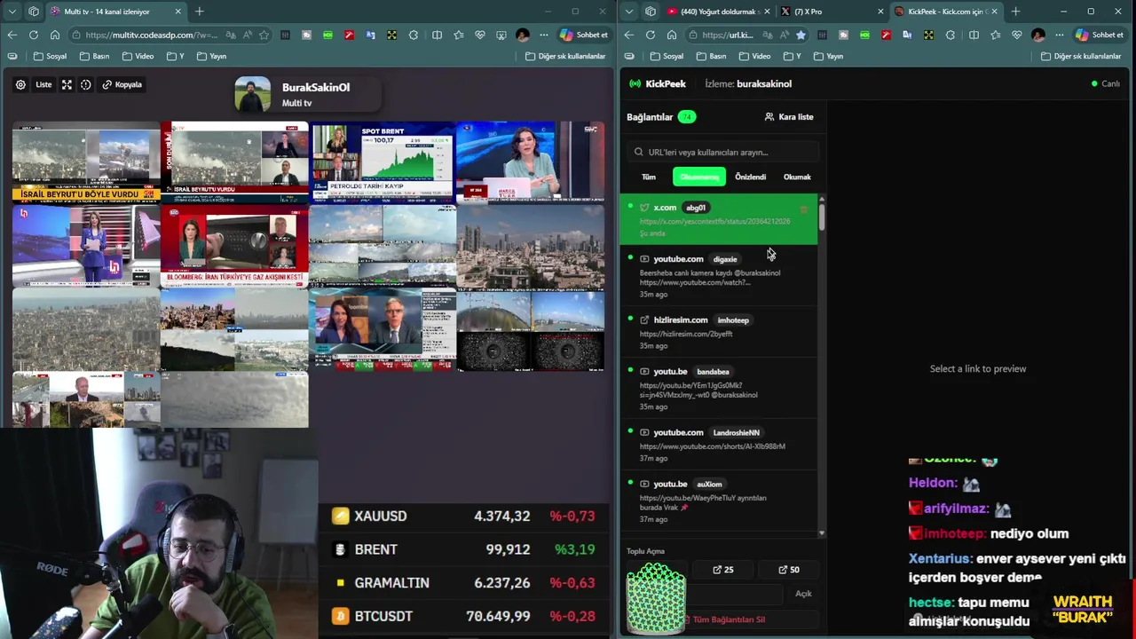1136x639 pixels.
Task: Click the KickPeek logo
Action: tap(658, 83)
